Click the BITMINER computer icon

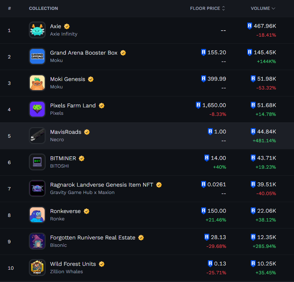coord(37,162)
